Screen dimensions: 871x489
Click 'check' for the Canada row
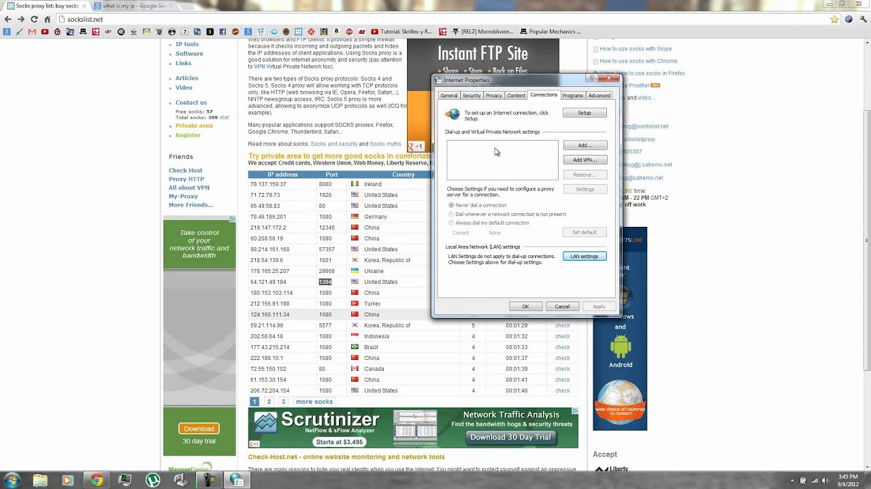[x=562, y=369]
